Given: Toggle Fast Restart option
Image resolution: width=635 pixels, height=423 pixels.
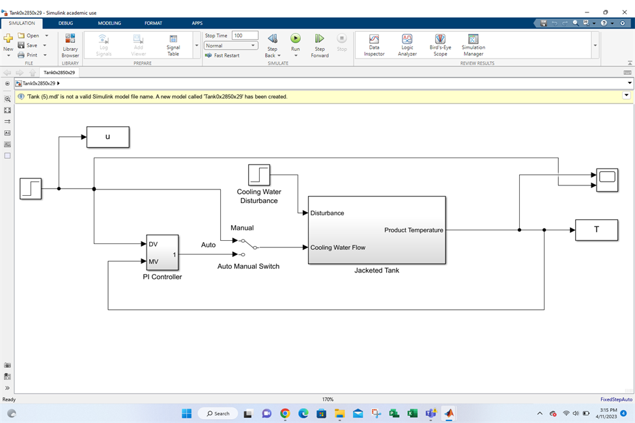Looking at the screenshot, I should [x=222, y=55].
